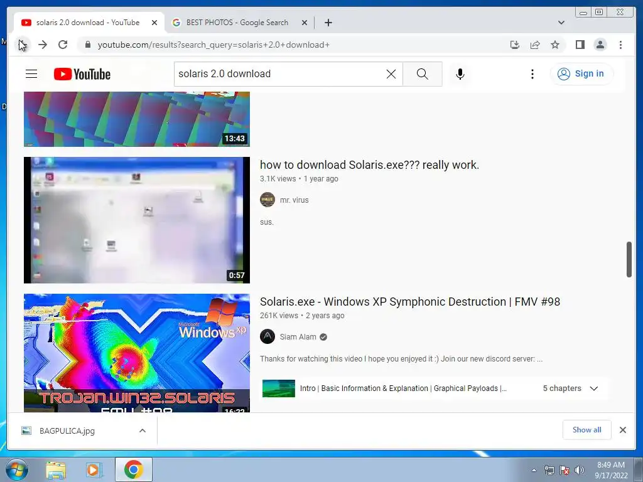Open title 'how to download Solaris.exe??? really work.'
Image resolution: width=643 pixels, height=482 pixels.
pos(369,165)
